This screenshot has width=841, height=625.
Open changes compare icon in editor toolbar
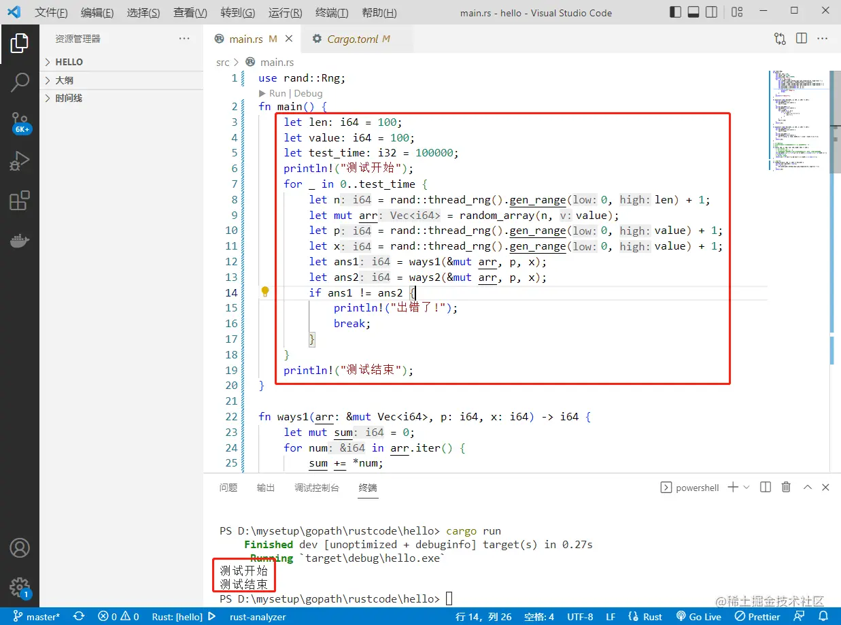pos(780,39)
